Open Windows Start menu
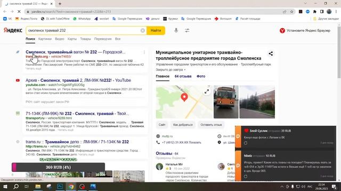This screenshot has height=191, width=341. 5,186
